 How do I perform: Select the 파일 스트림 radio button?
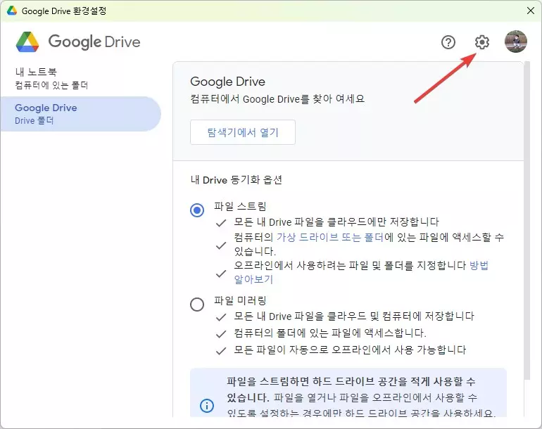(197, 210)
